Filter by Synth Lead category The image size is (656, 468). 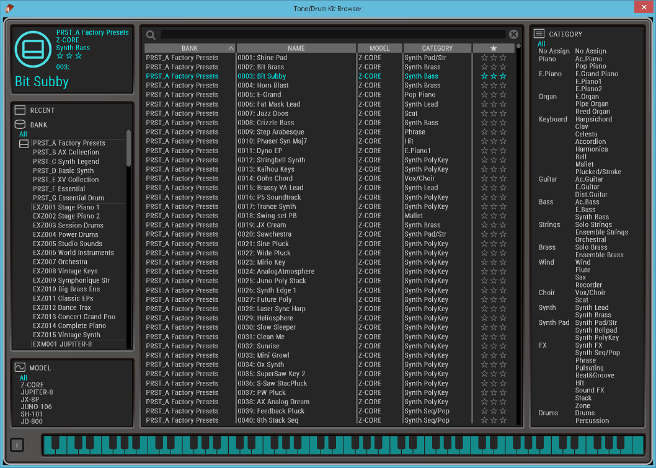[x=592, y=307]
